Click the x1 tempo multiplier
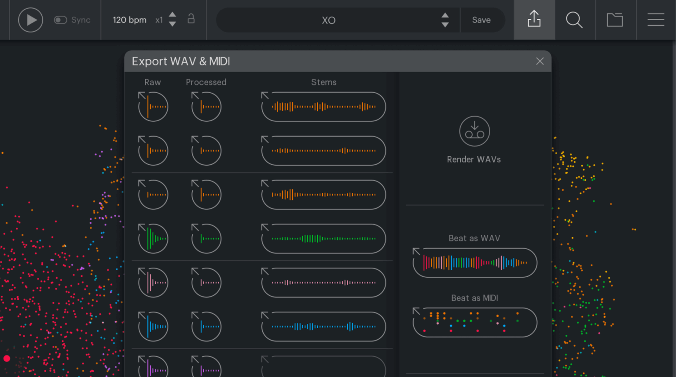Image resolution: width=676 pixels, height=377 pixels. click(159, 20)
